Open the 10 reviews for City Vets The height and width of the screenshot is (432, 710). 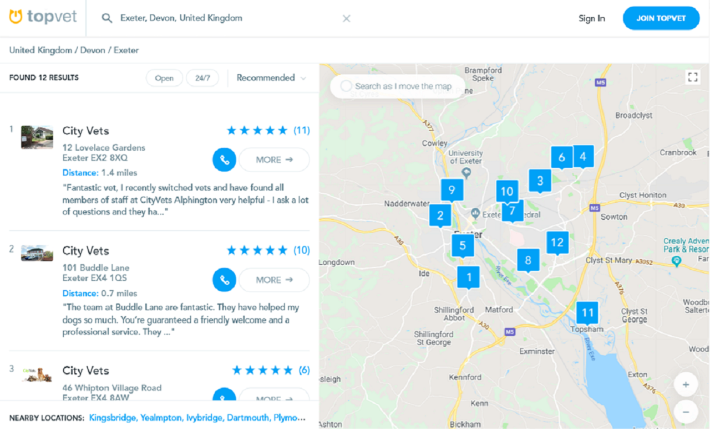[x=302, y=250]
